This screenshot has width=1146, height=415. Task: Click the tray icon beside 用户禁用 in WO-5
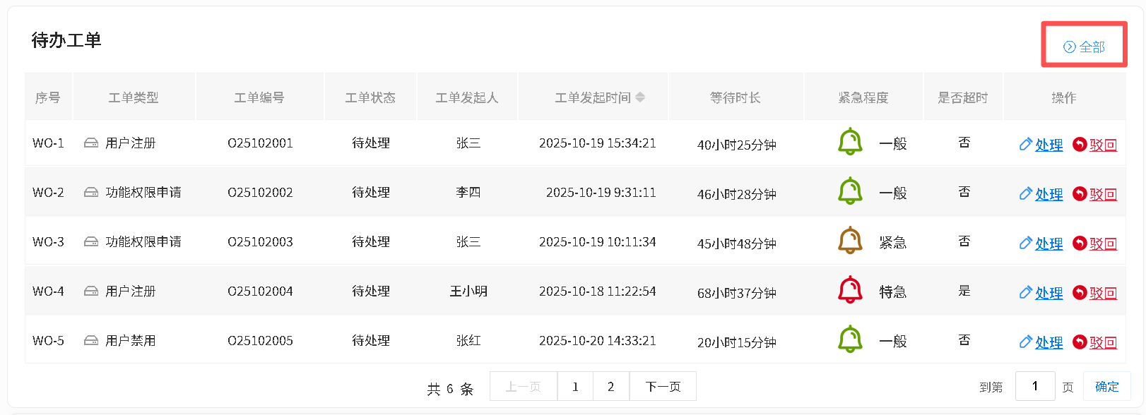point(91,341)
